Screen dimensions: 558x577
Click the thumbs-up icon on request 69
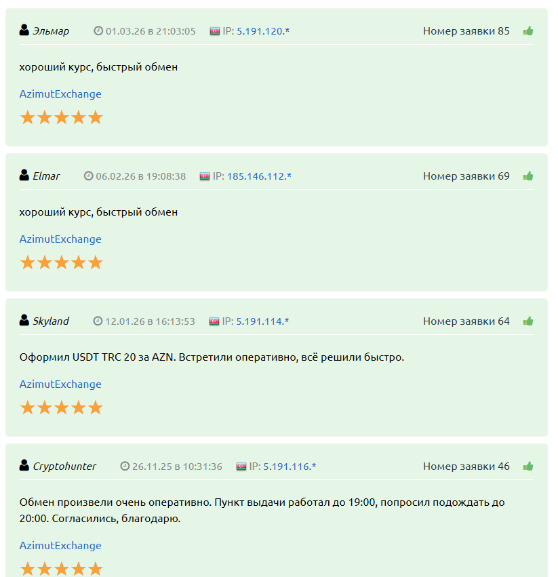click(x=528, y=176)
